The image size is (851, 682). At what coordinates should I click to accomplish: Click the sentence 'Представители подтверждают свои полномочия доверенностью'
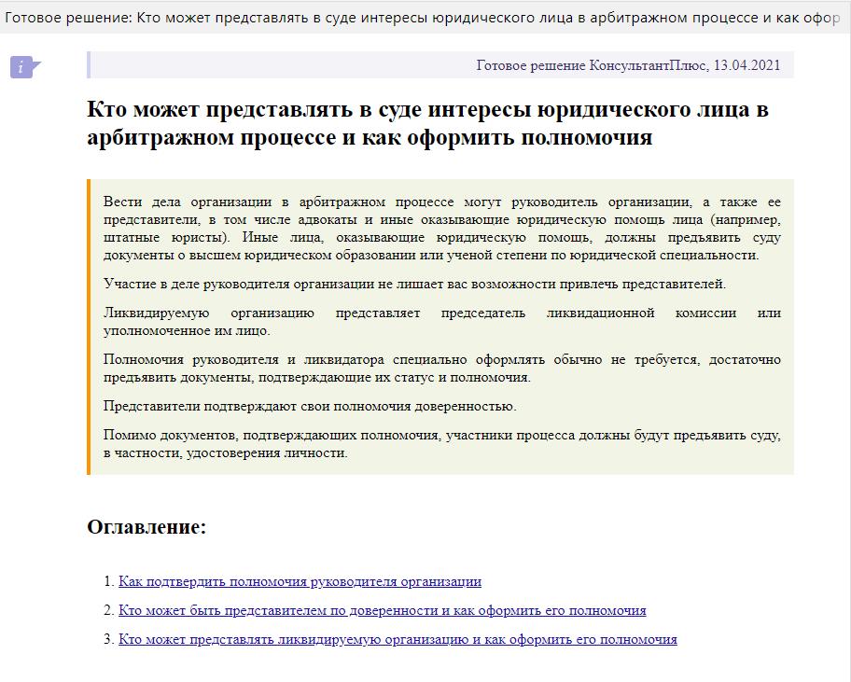click(x=310, y=406)
